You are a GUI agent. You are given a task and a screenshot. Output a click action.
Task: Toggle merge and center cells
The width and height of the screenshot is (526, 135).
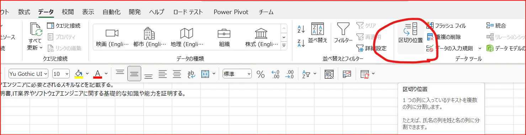click(x=205, y=74)
